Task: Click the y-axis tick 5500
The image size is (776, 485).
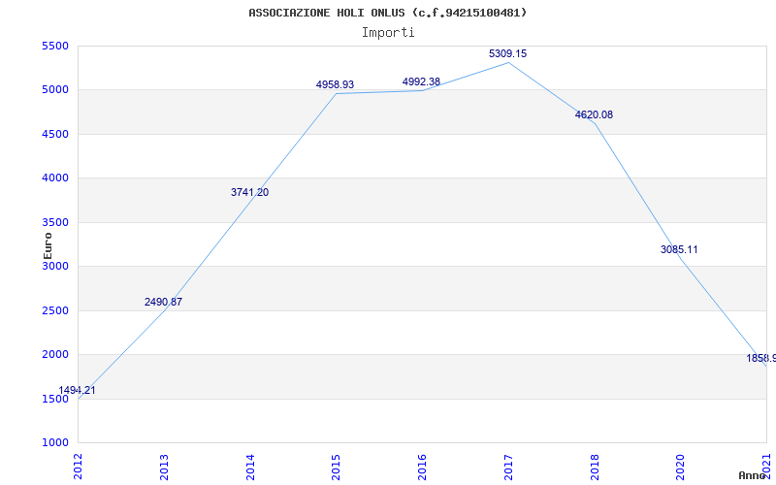Action: (55, 46)
